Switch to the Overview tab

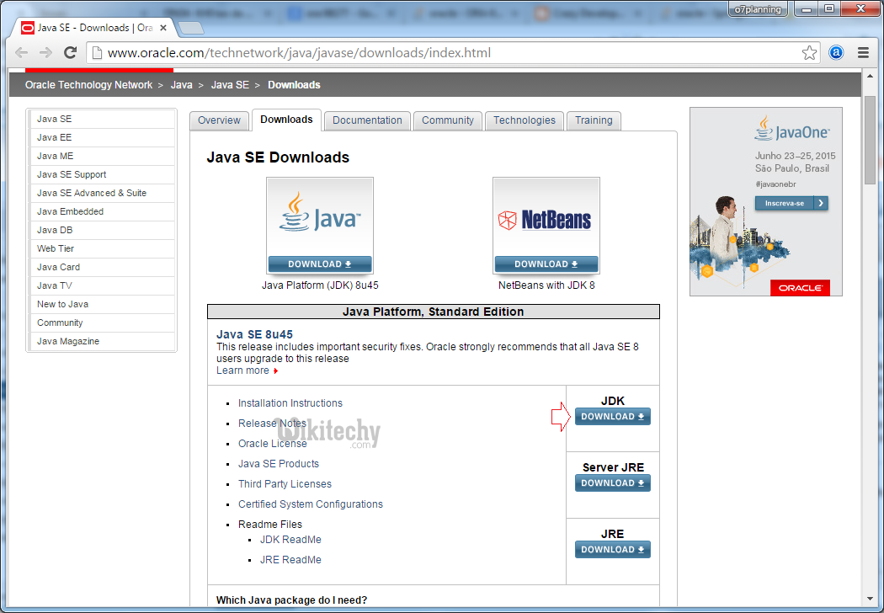(219, 120)
